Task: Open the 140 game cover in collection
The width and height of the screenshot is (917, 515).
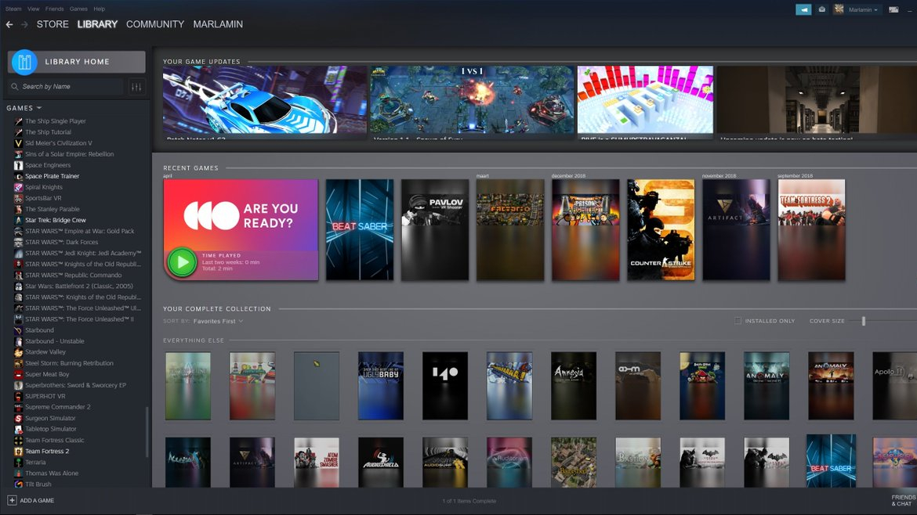Action: (445, 385)
